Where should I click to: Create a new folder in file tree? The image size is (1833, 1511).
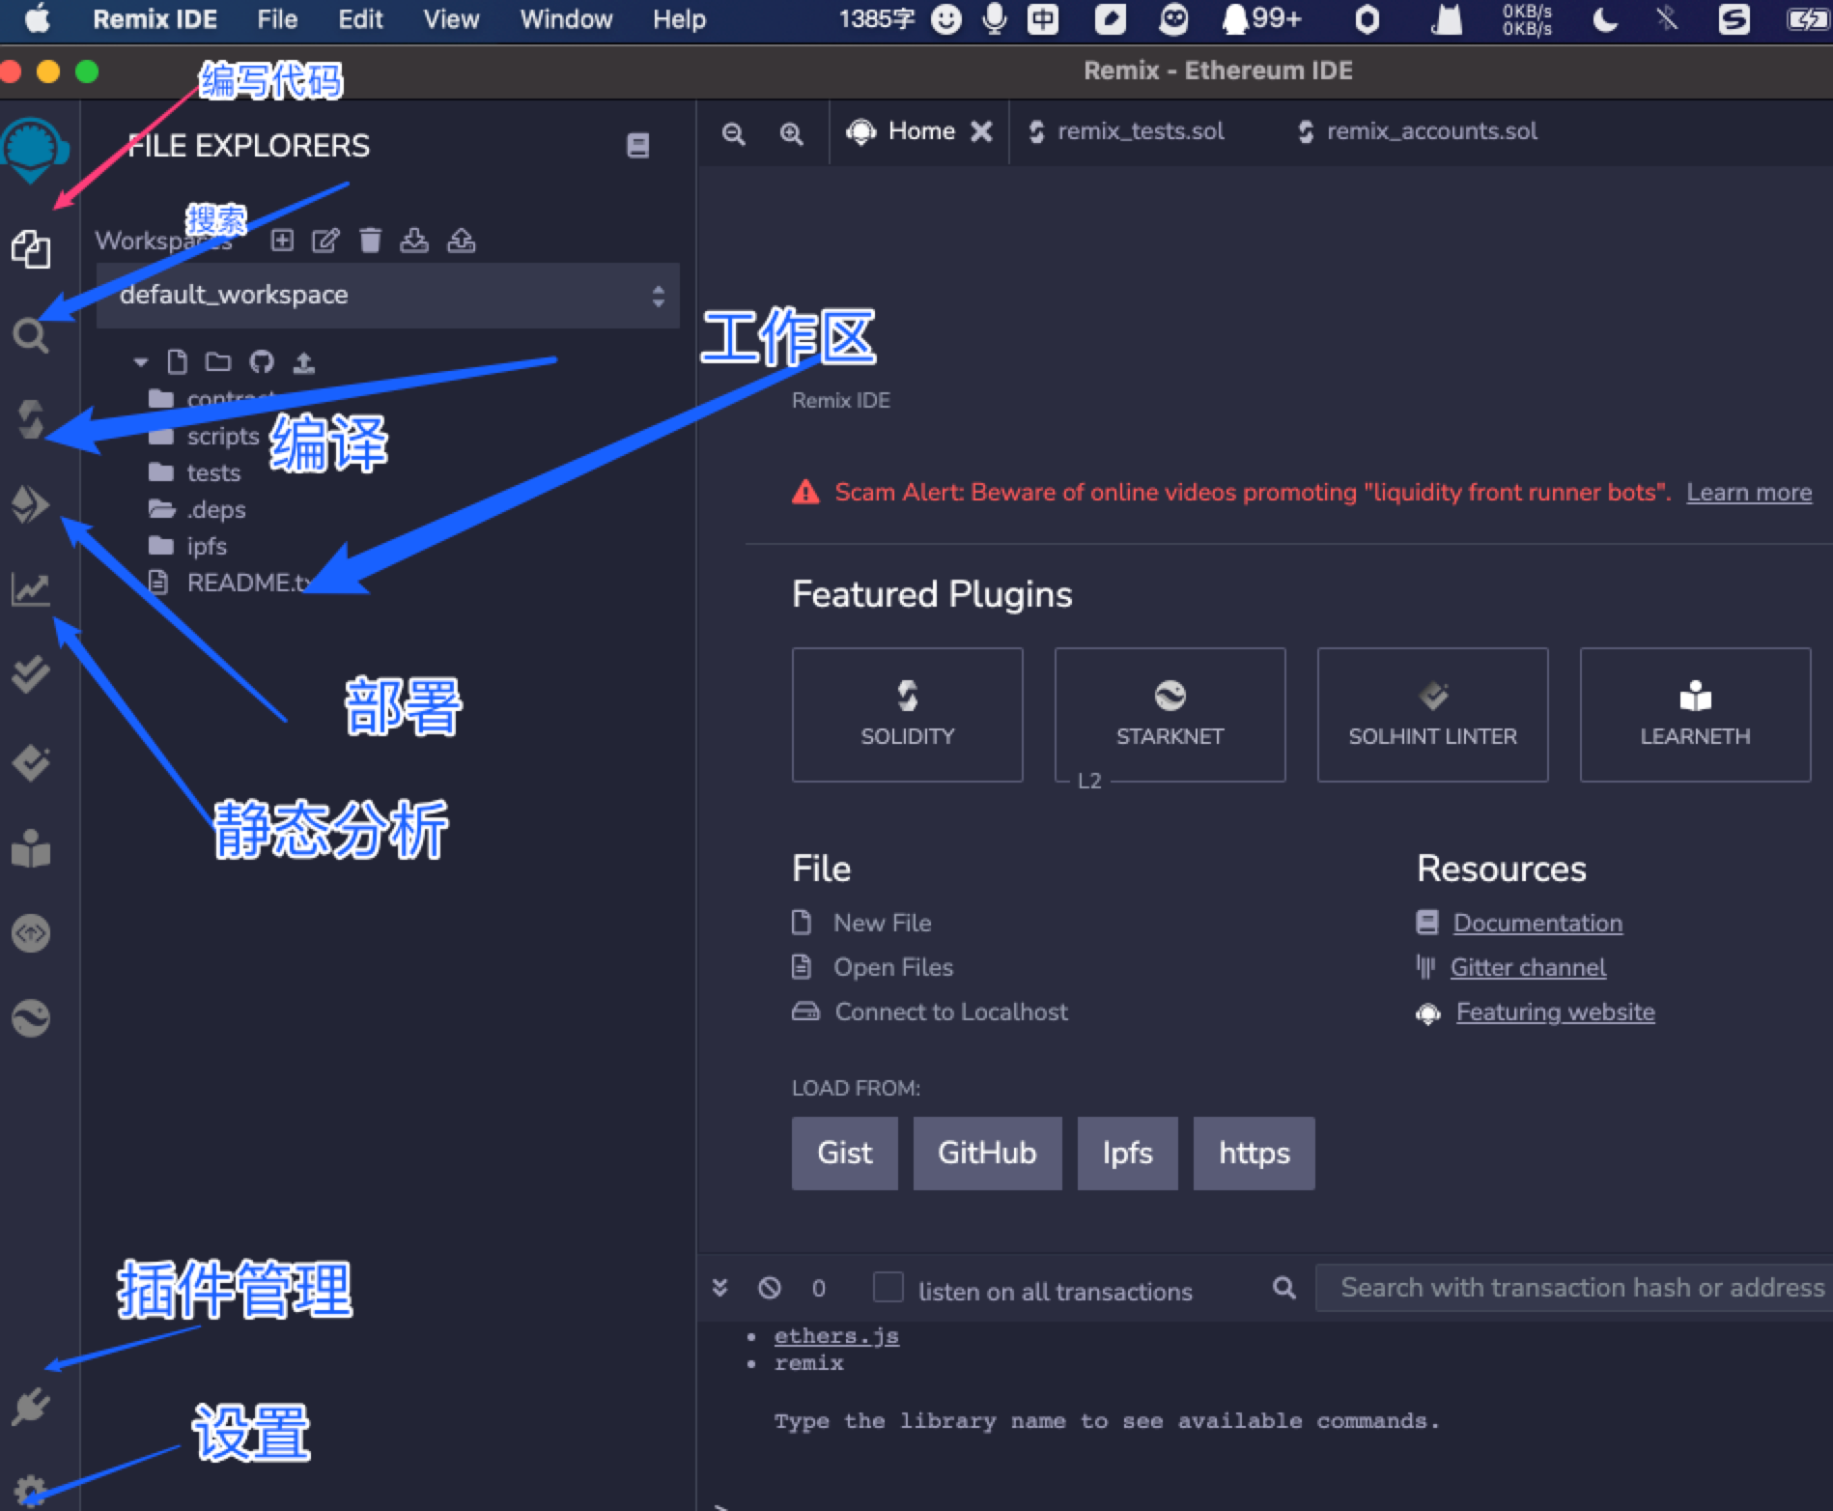(218, 362)
